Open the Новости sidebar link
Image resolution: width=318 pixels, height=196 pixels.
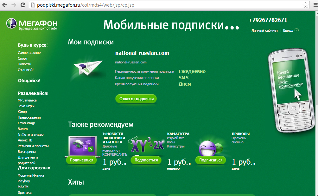(24, 64)
